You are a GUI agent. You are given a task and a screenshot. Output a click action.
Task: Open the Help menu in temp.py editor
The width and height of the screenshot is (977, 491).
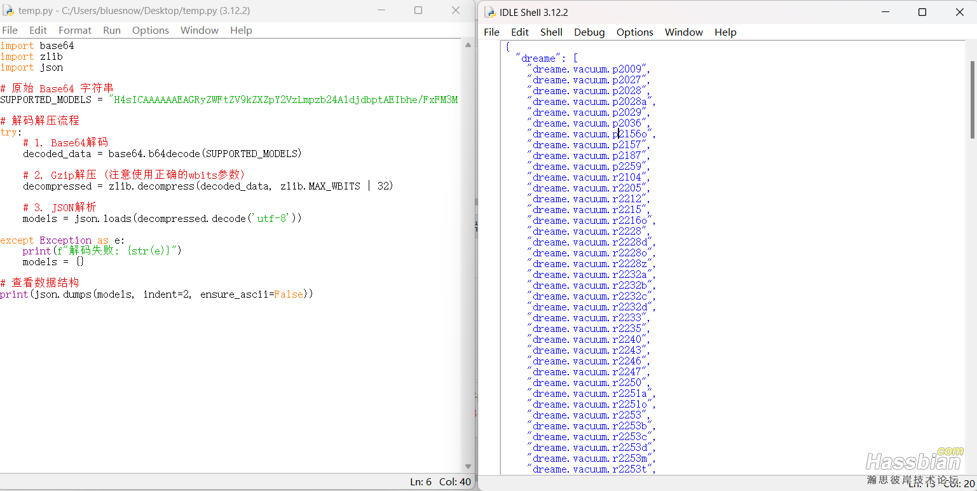click(241, 31)
